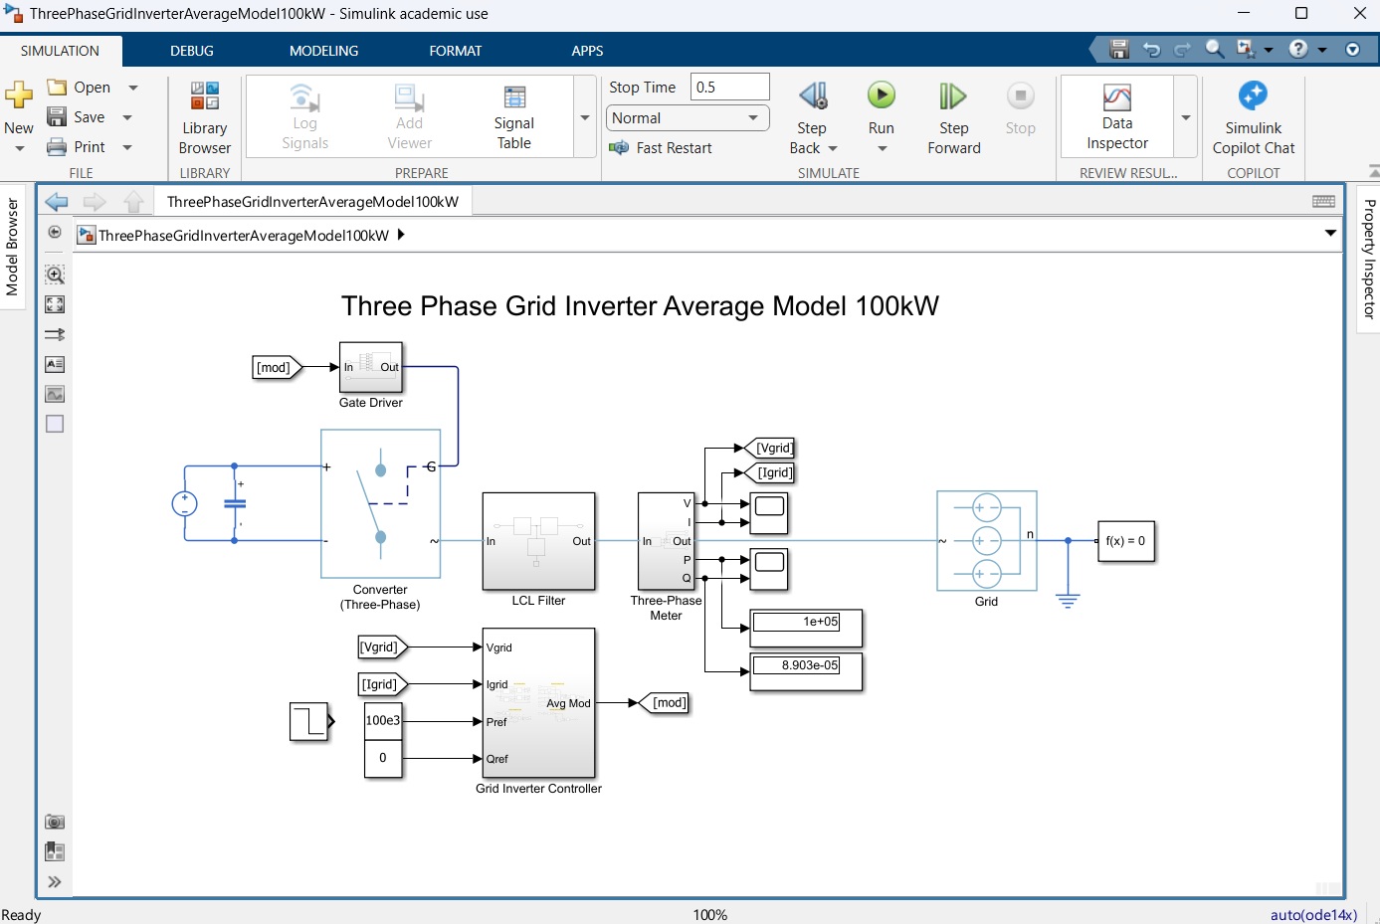Image resolution: width=1380 pixels, height=924 pixels.
Task: Click the help question mark icon
Action: click(x=1298, y=49)
